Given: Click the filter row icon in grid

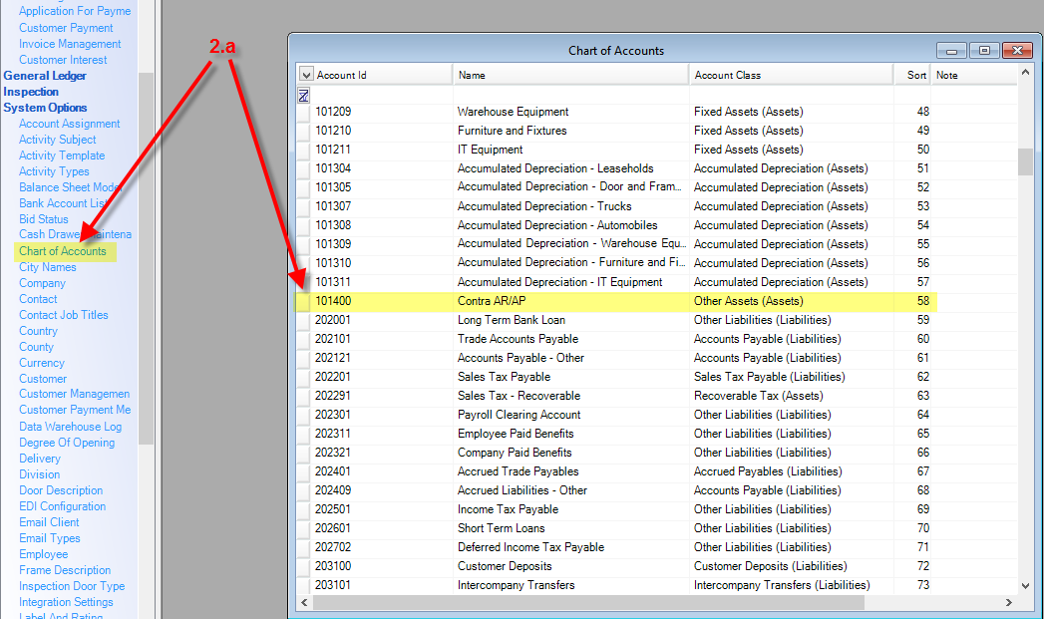Looking at the screenshot, I should pos(303,95).
